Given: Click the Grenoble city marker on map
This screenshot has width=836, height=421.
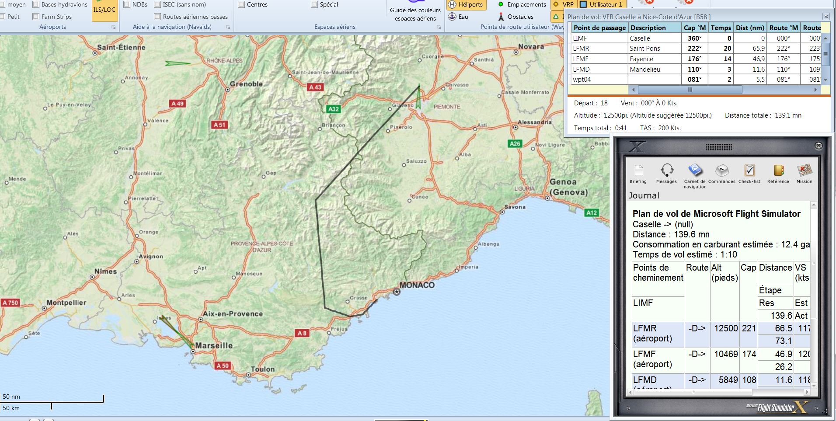Looking at the screenshot, I should pyautogui.click(x=227, y=90).
